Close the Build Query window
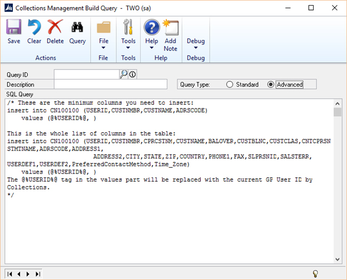The image size is (347, 280). click(x=335, y=8)
